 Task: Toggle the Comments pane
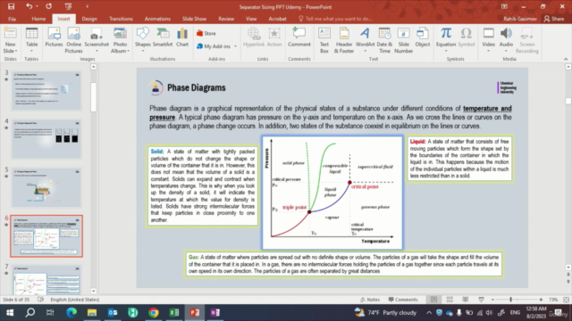(x=403, y=300)
